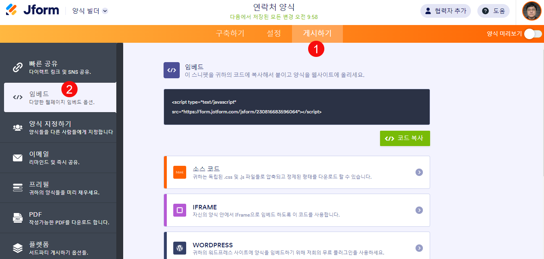Click the 협력자 추가 button
This screenshot has width=544, height=259.
(x=445, y=11)
